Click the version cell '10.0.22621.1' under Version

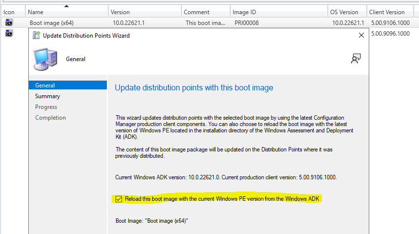coord(129,23)
